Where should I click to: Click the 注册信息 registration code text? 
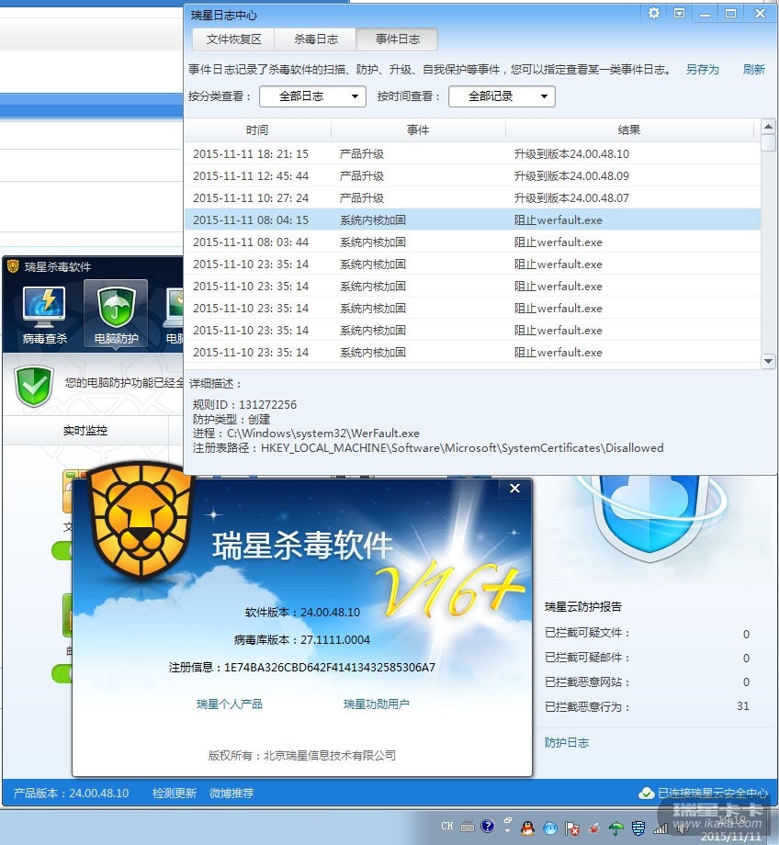[302, 667]
